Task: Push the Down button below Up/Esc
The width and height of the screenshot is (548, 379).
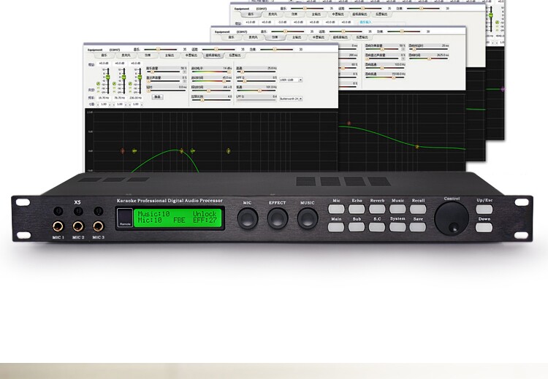Action: [x=484, y=228]
